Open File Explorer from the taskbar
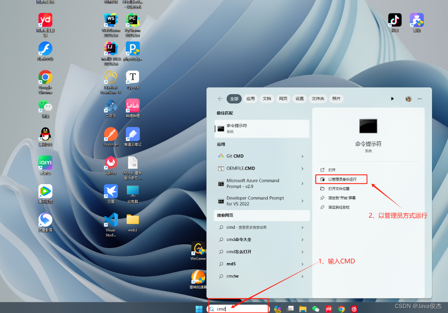Image resolution: width=448 pixels, height=313 pixels. coord(303,309)
